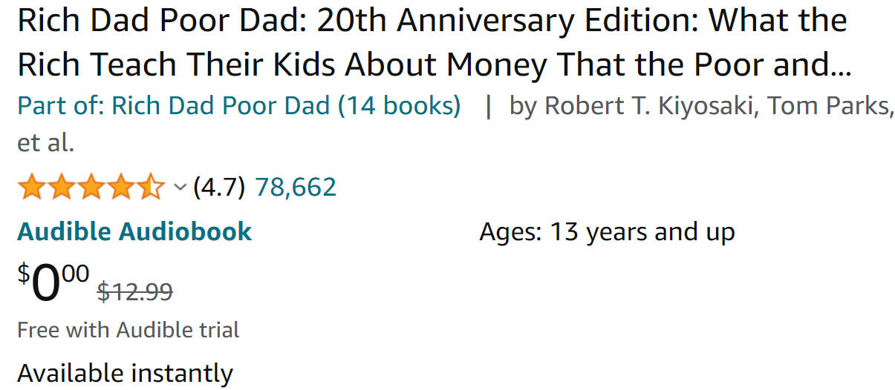Click the third orange rating star
Screen dimensions: 895x390
pyautogui.click(x=91, y=187)
